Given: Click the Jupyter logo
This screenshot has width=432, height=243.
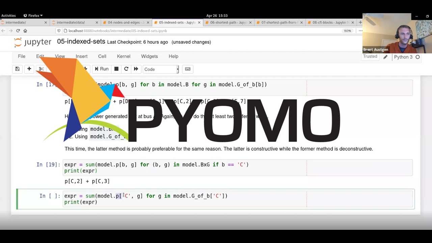Looking at the screenshot, I should pyautogui.click(x=32, y=42).
